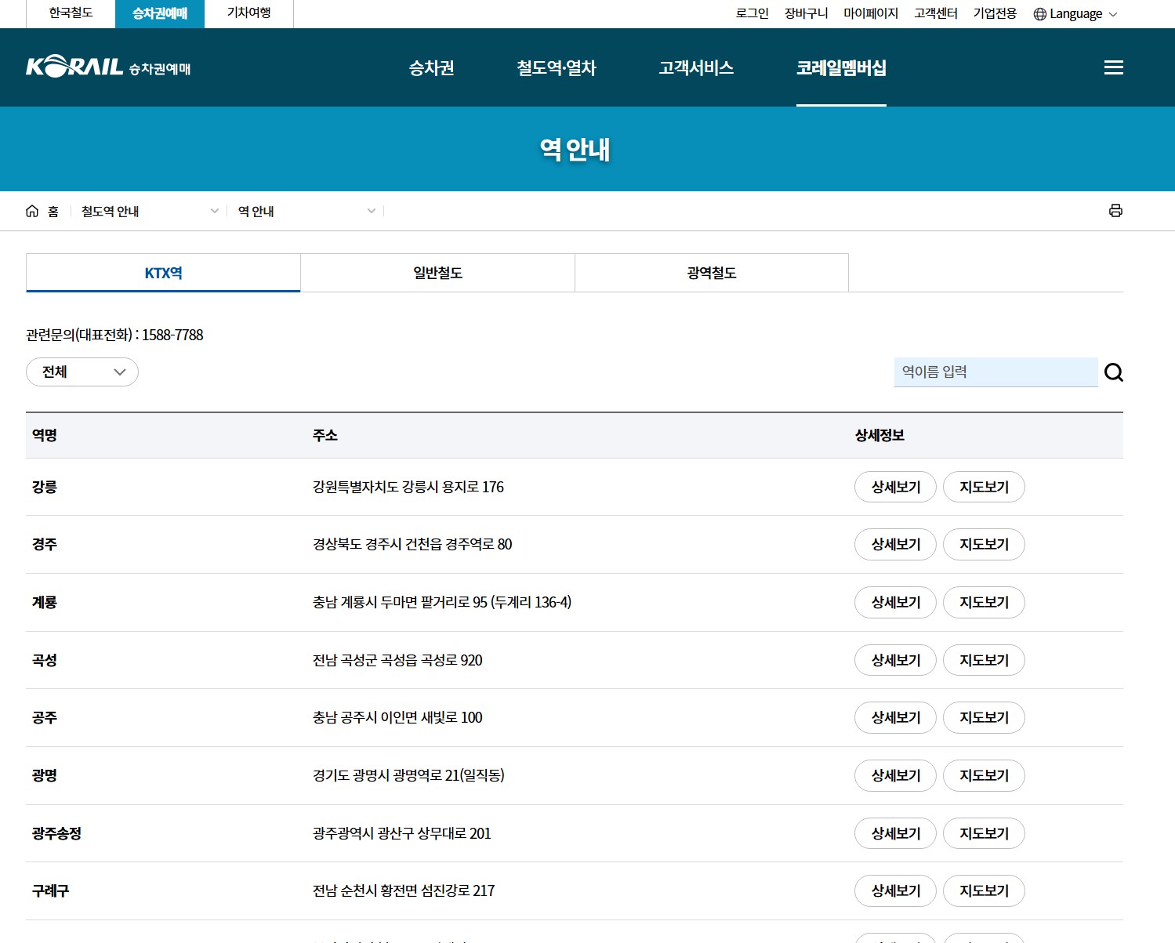Open the 승차권 menu

coord(431,67)
